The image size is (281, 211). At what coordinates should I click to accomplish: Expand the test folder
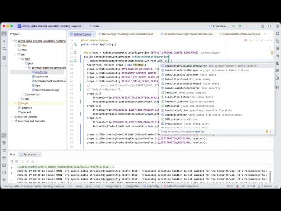pos(19,99)
